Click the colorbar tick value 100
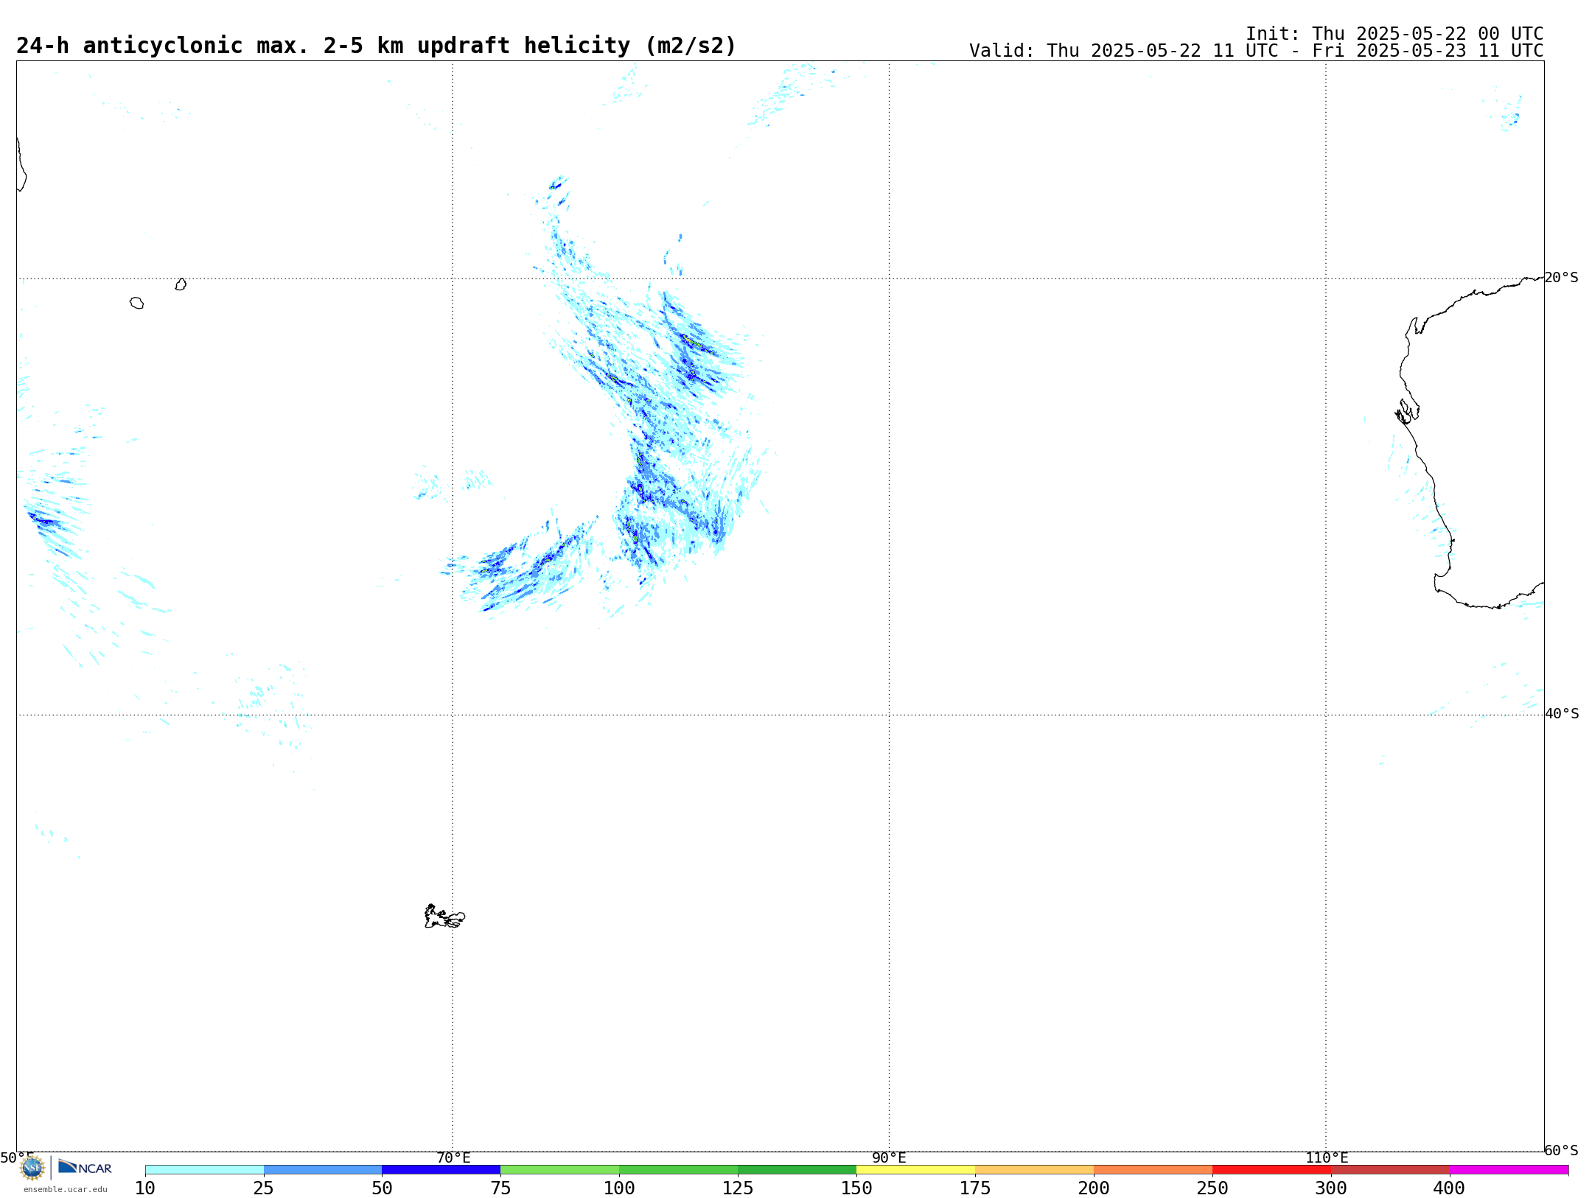 coord(620,1188)
